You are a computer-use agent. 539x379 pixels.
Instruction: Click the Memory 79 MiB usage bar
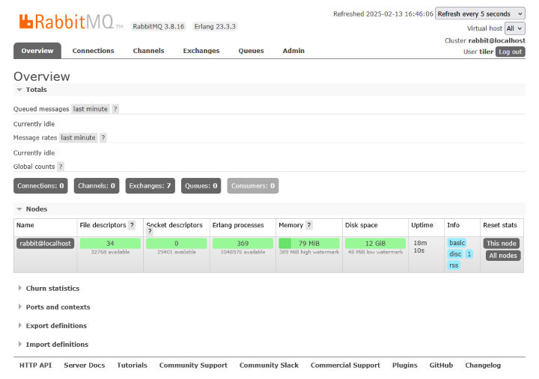coord(309,244)
